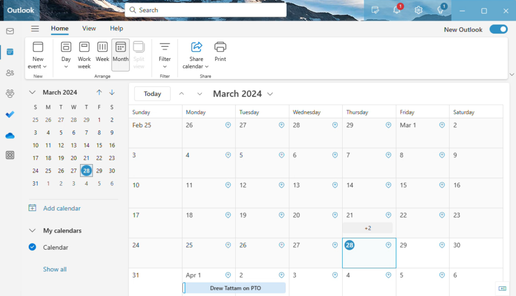Select March 28 in the mini calendar

point(86,171)
